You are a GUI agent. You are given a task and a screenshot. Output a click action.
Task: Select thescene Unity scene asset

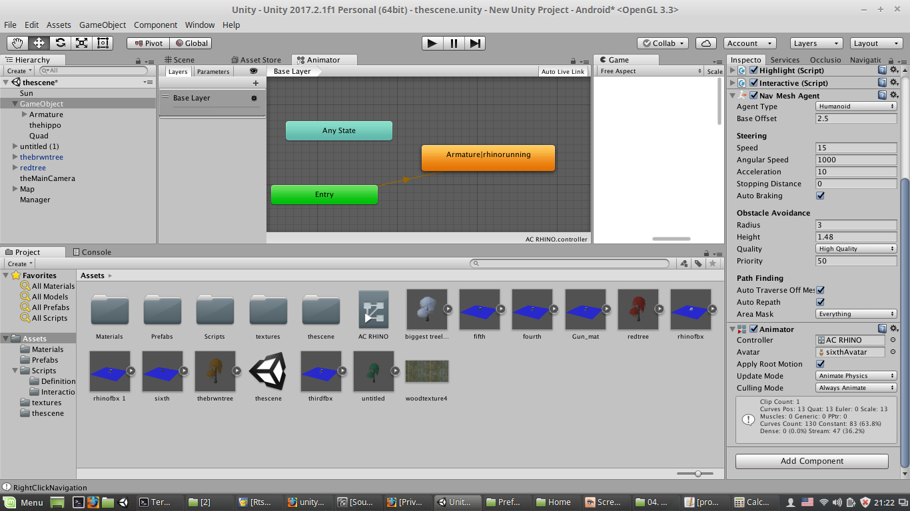(x=268, y=377)
